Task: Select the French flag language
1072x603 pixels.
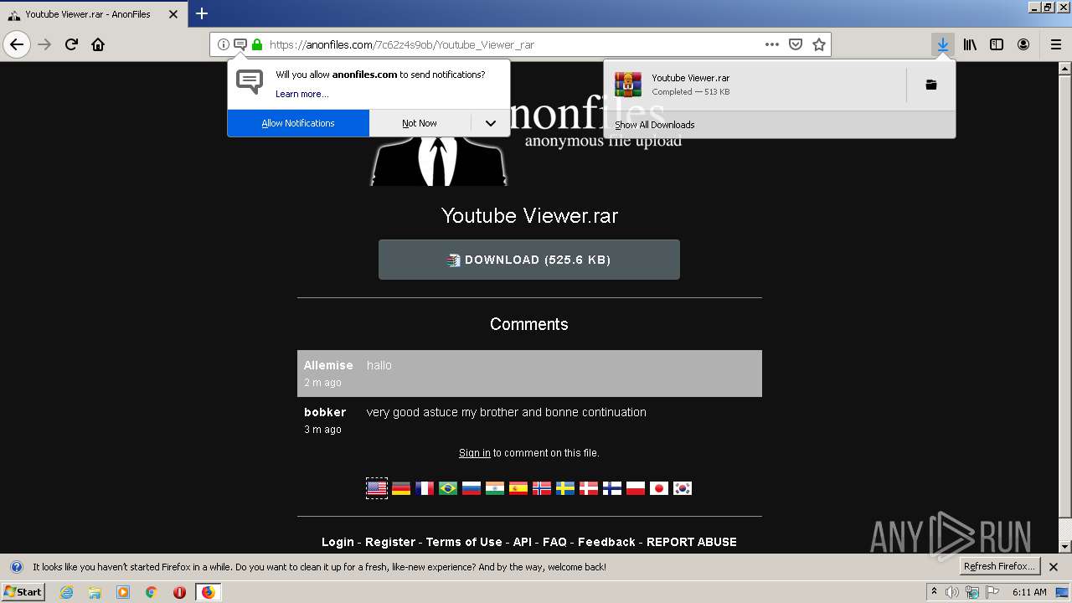Action: point(425,488)
